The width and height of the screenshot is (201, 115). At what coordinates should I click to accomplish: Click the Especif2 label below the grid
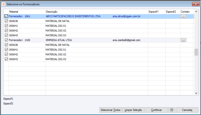point(8,104)
